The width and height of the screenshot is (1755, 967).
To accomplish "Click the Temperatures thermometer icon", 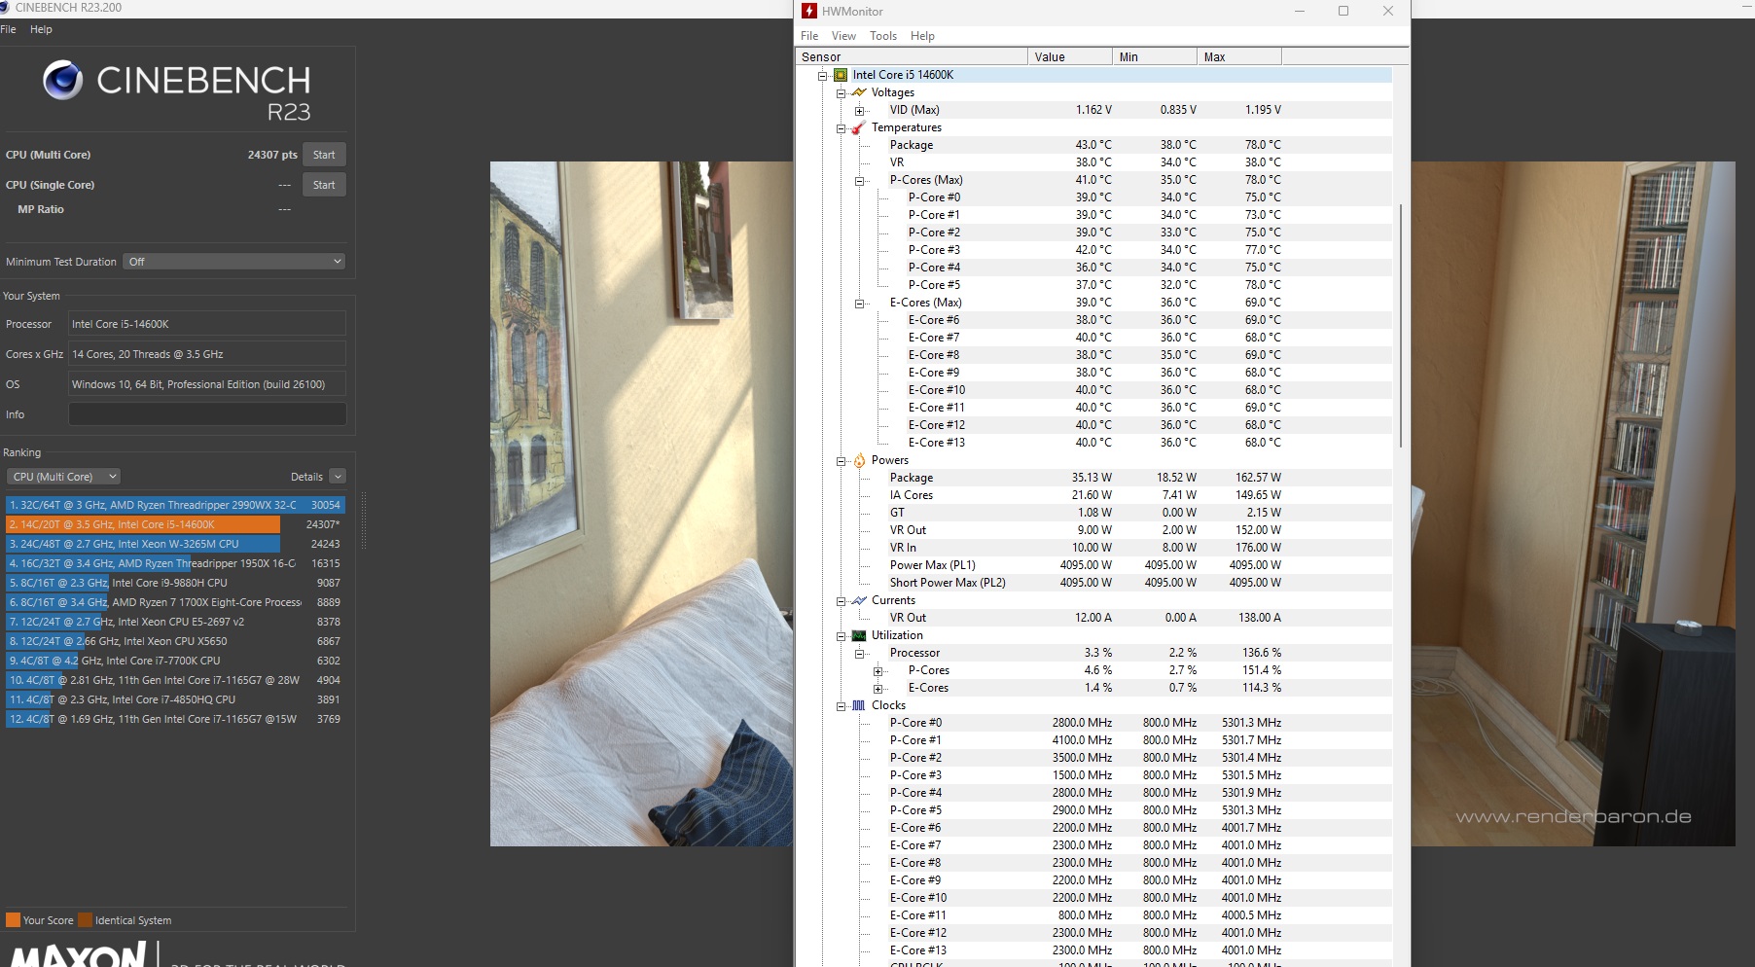I will pyautogui.click(x=858, y=127).
